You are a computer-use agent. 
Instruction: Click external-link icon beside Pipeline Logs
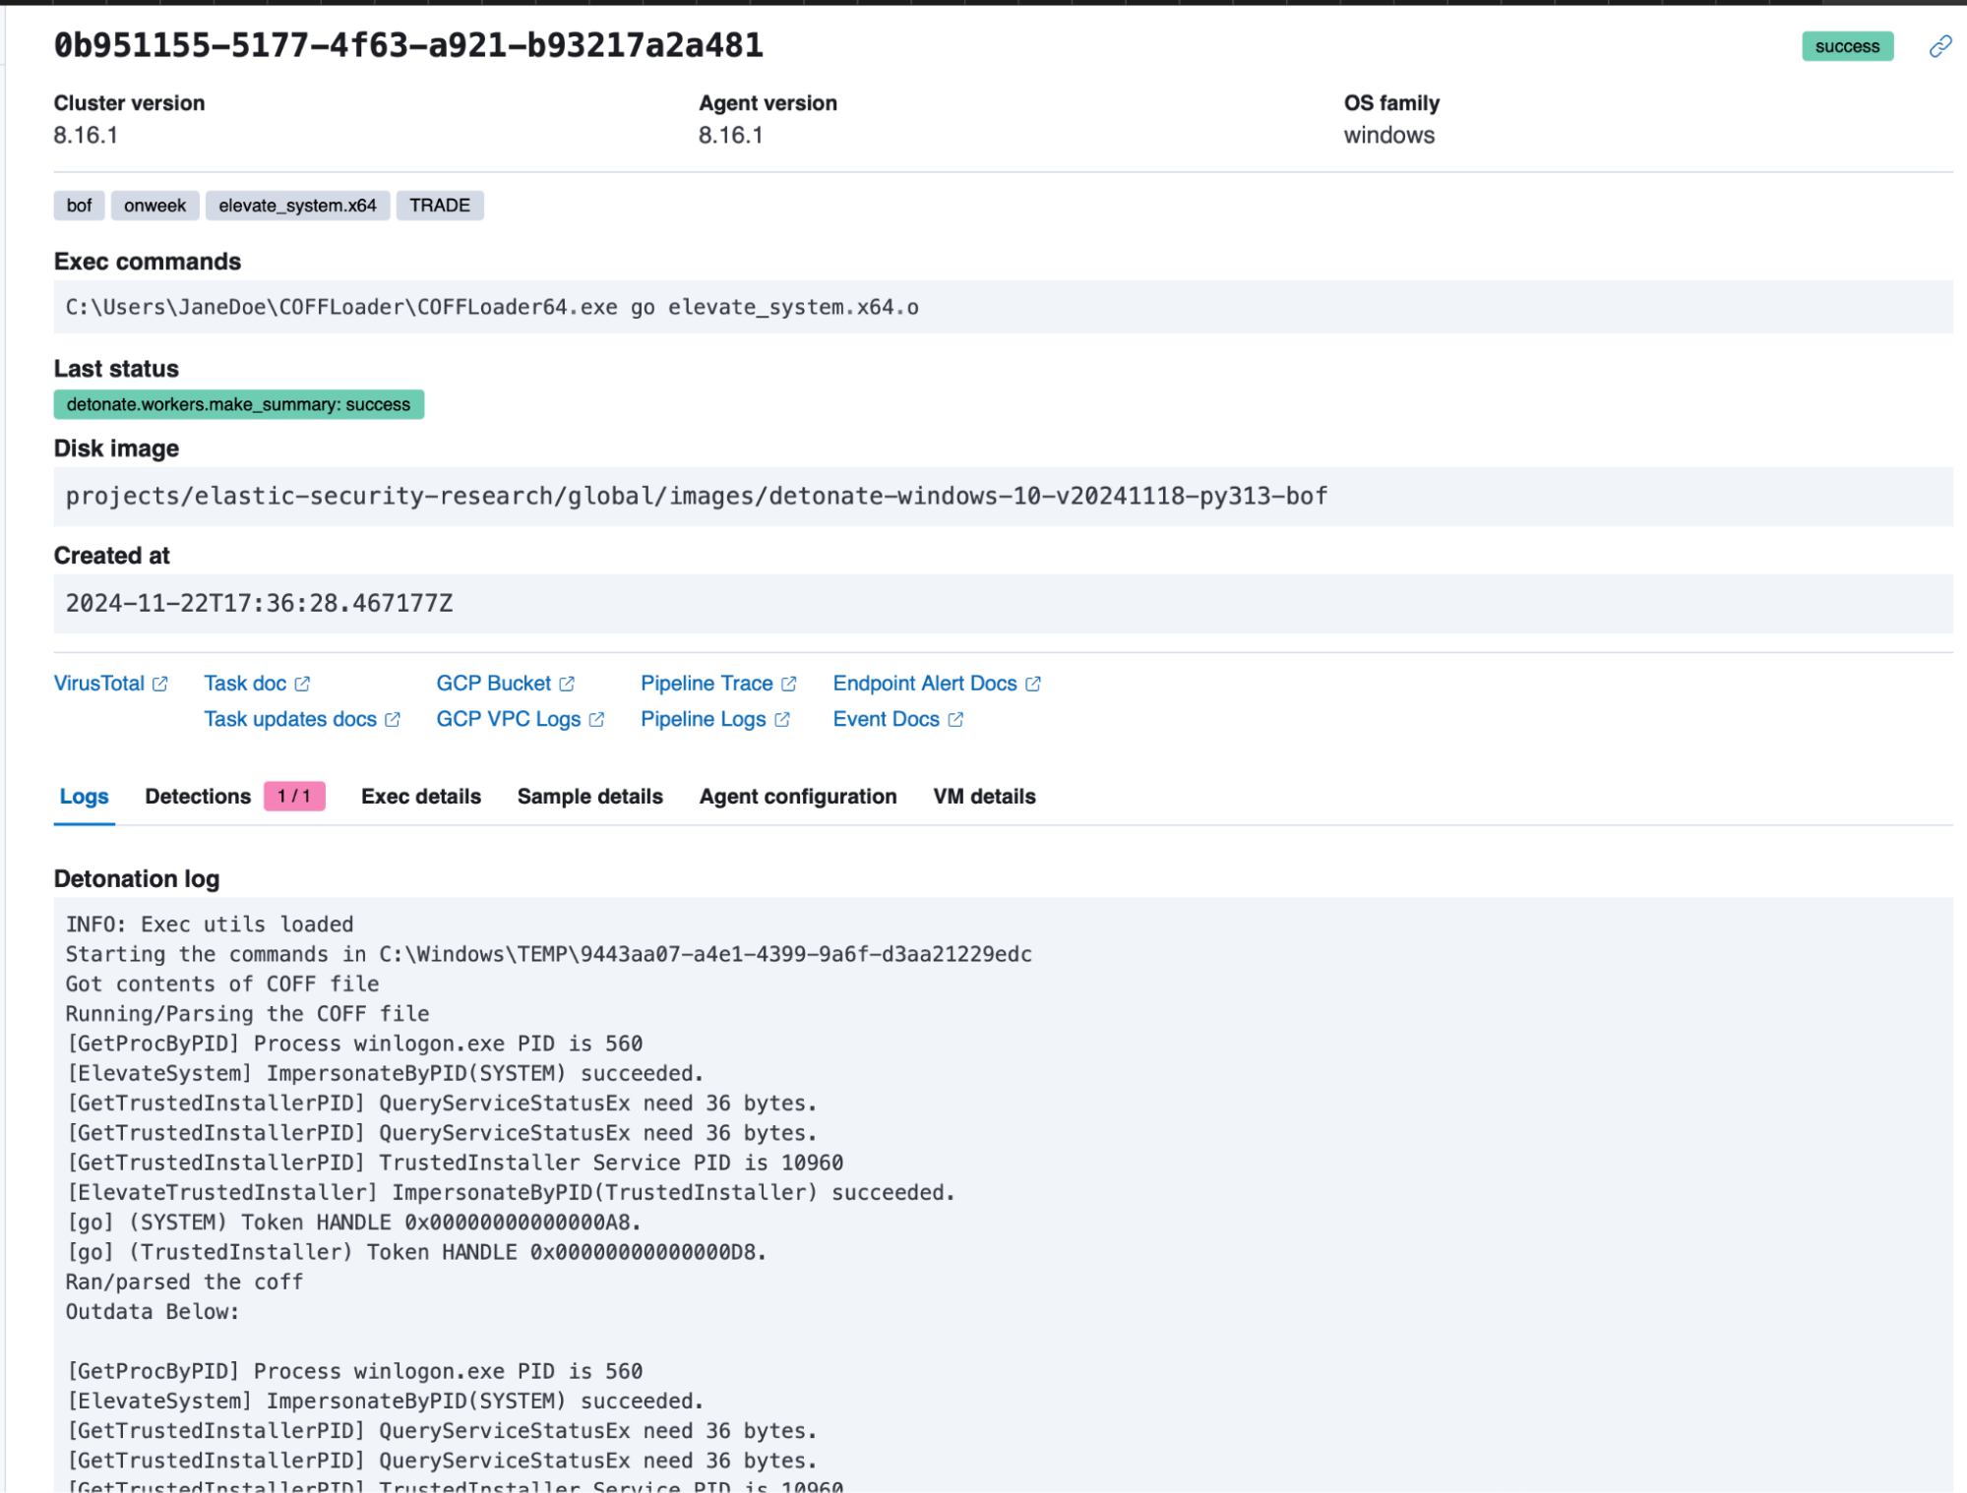782,720
